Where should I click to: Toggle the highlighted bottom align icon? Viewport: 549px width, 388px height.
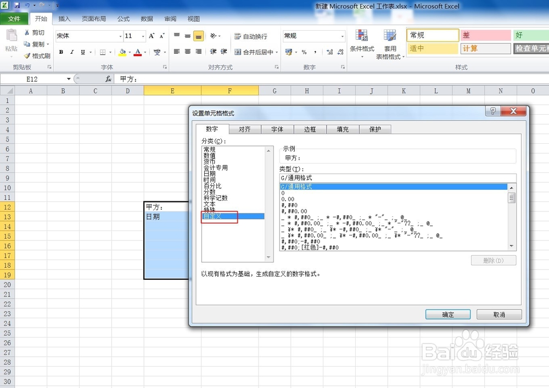coord(199,36)
